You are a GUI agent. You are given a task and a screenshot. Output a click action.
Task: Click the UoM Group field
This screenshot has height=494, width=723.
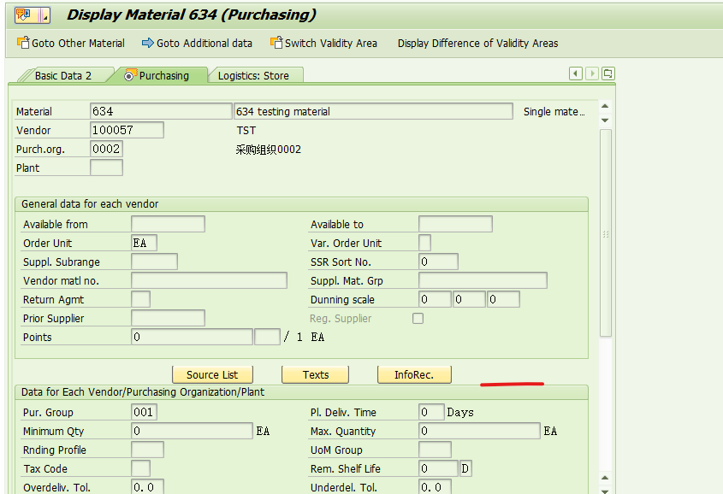(x=435, y=450)
